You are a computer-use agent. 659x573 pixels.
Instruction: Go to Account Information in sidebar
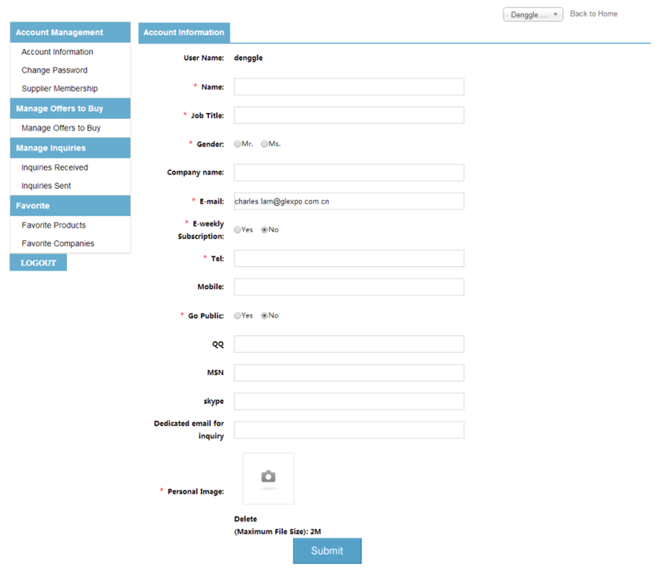tap(57, 52)
